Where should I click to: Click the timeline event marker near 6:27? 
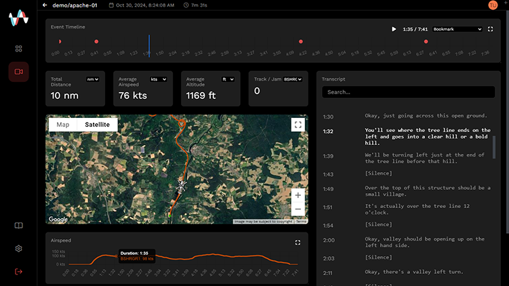click(426, 41)
